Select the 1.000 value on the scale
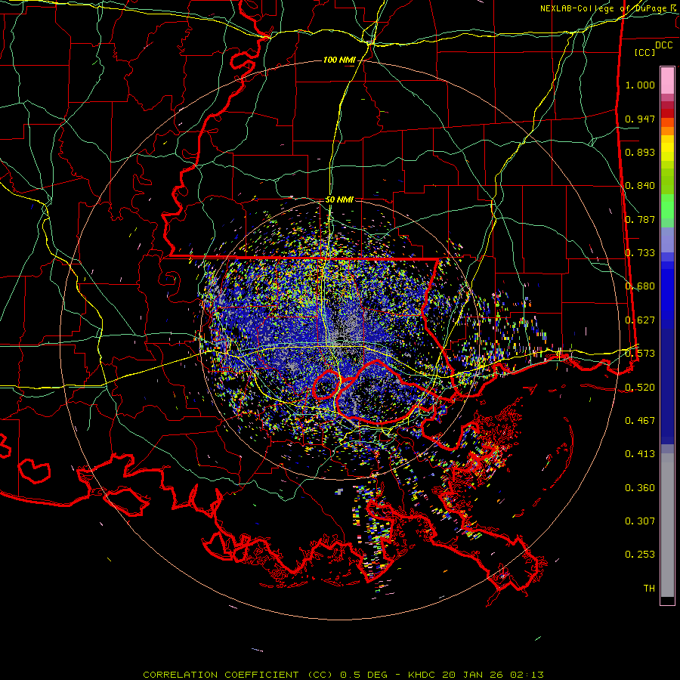680x680 pixels. pos(640,85)
